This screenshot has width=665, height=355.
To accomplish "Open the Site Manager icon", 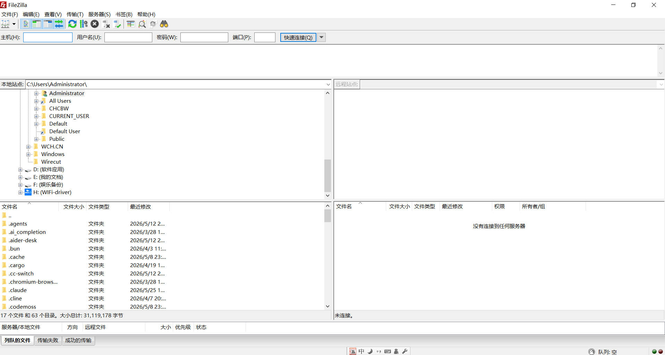I will (x=6, y=24).
